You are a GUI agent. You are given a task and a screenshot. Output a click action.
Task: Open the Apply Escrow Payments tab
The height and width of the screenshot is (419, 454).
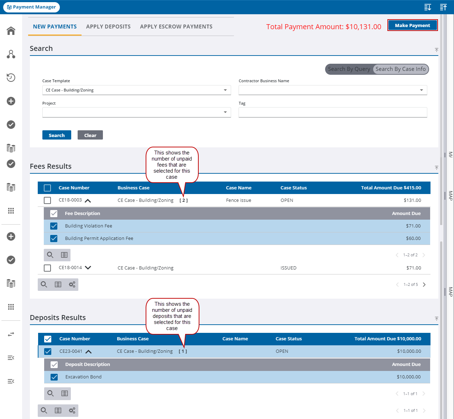[x=176, y=26]
